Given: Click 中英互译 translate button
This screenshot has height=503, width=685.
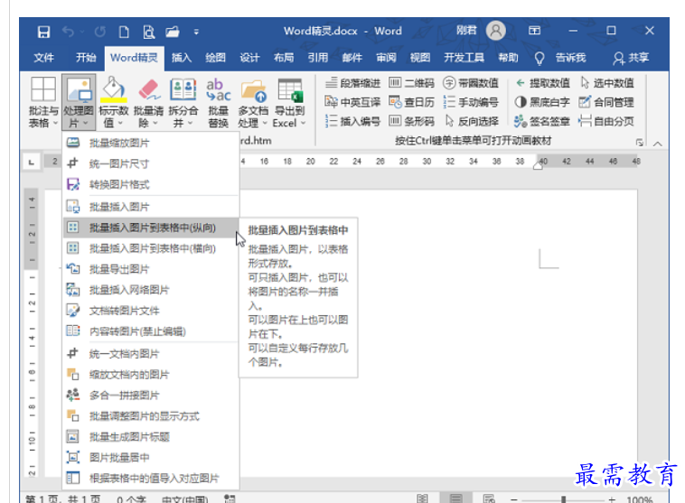Looking at the screenshot, I should (352, 102).
